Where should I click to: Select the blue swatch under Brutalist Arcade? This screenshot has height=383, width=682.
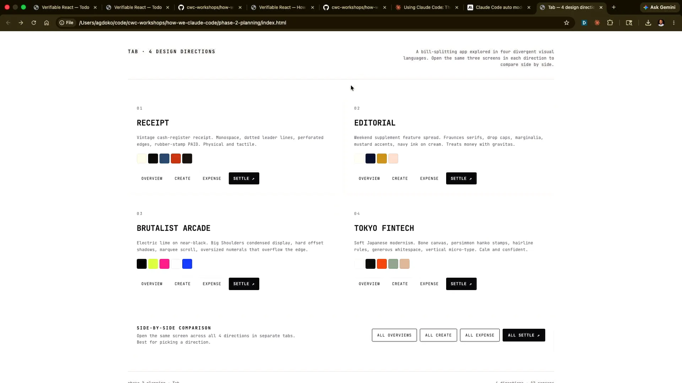tap(187, 264)
